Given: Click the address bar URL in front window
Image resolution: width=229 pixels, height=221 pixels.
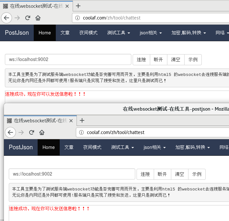Looking at the screenshot, I should pos(116,132).
